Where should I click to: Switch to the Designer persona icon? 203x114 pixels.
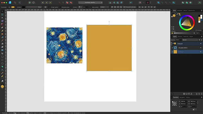coord(10,3)
